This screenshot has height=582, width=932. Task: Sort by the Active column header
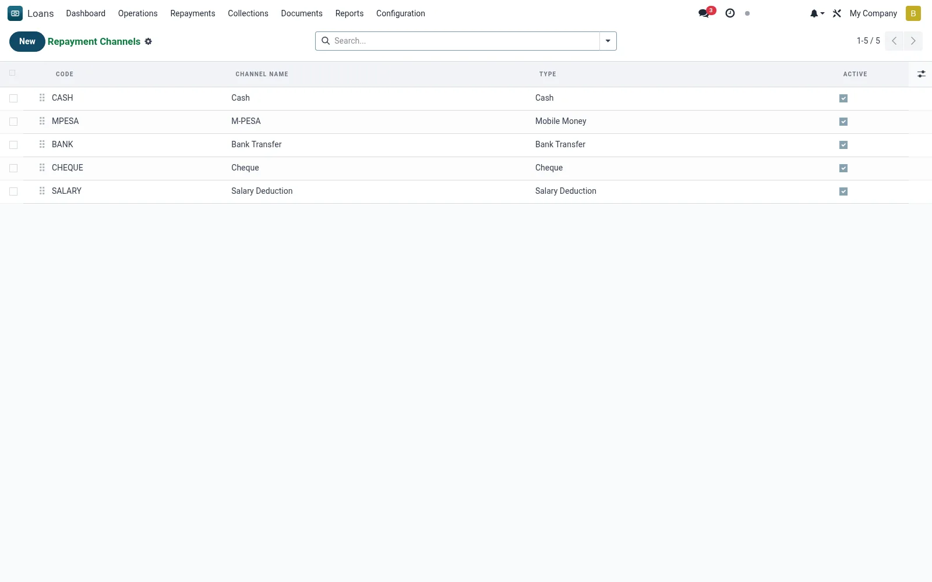[855, 74]
